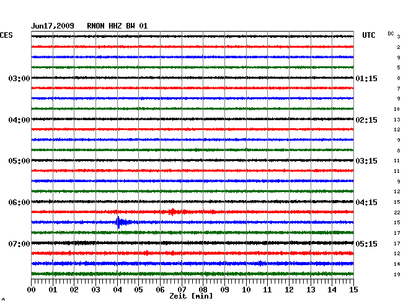This screenshot has width=403, height=306.
Task: Select DC value 3 at column top
Action: pyautogui.click(x=399, y=37)
